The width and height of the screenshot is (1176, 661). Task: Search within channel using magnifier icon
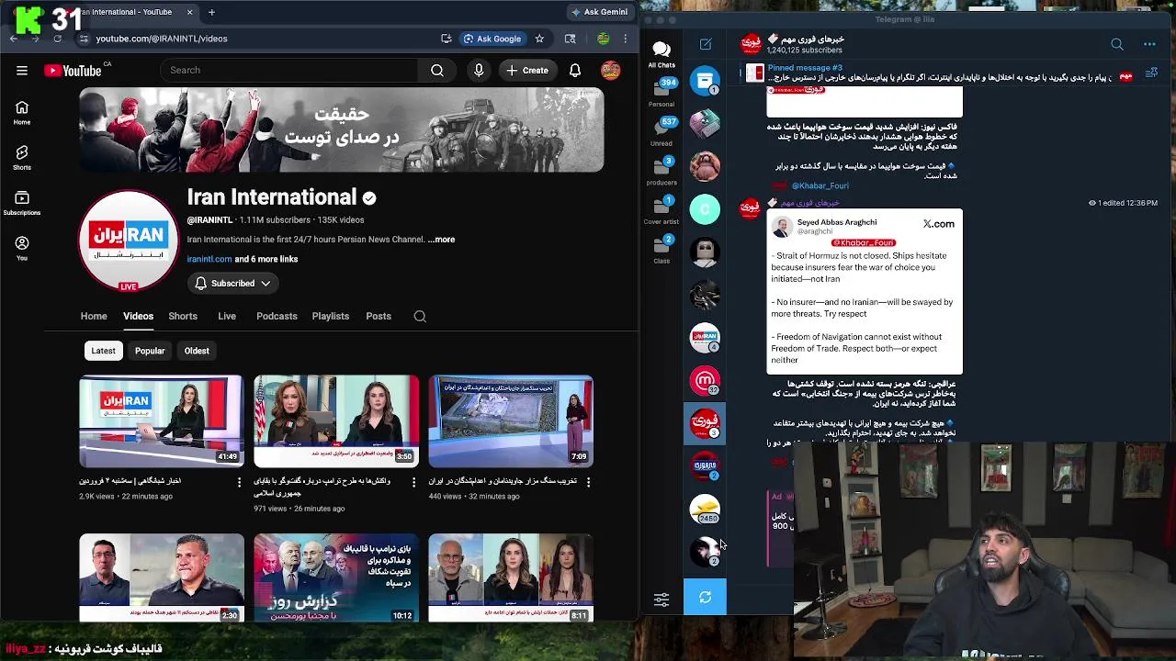(420, 317)
